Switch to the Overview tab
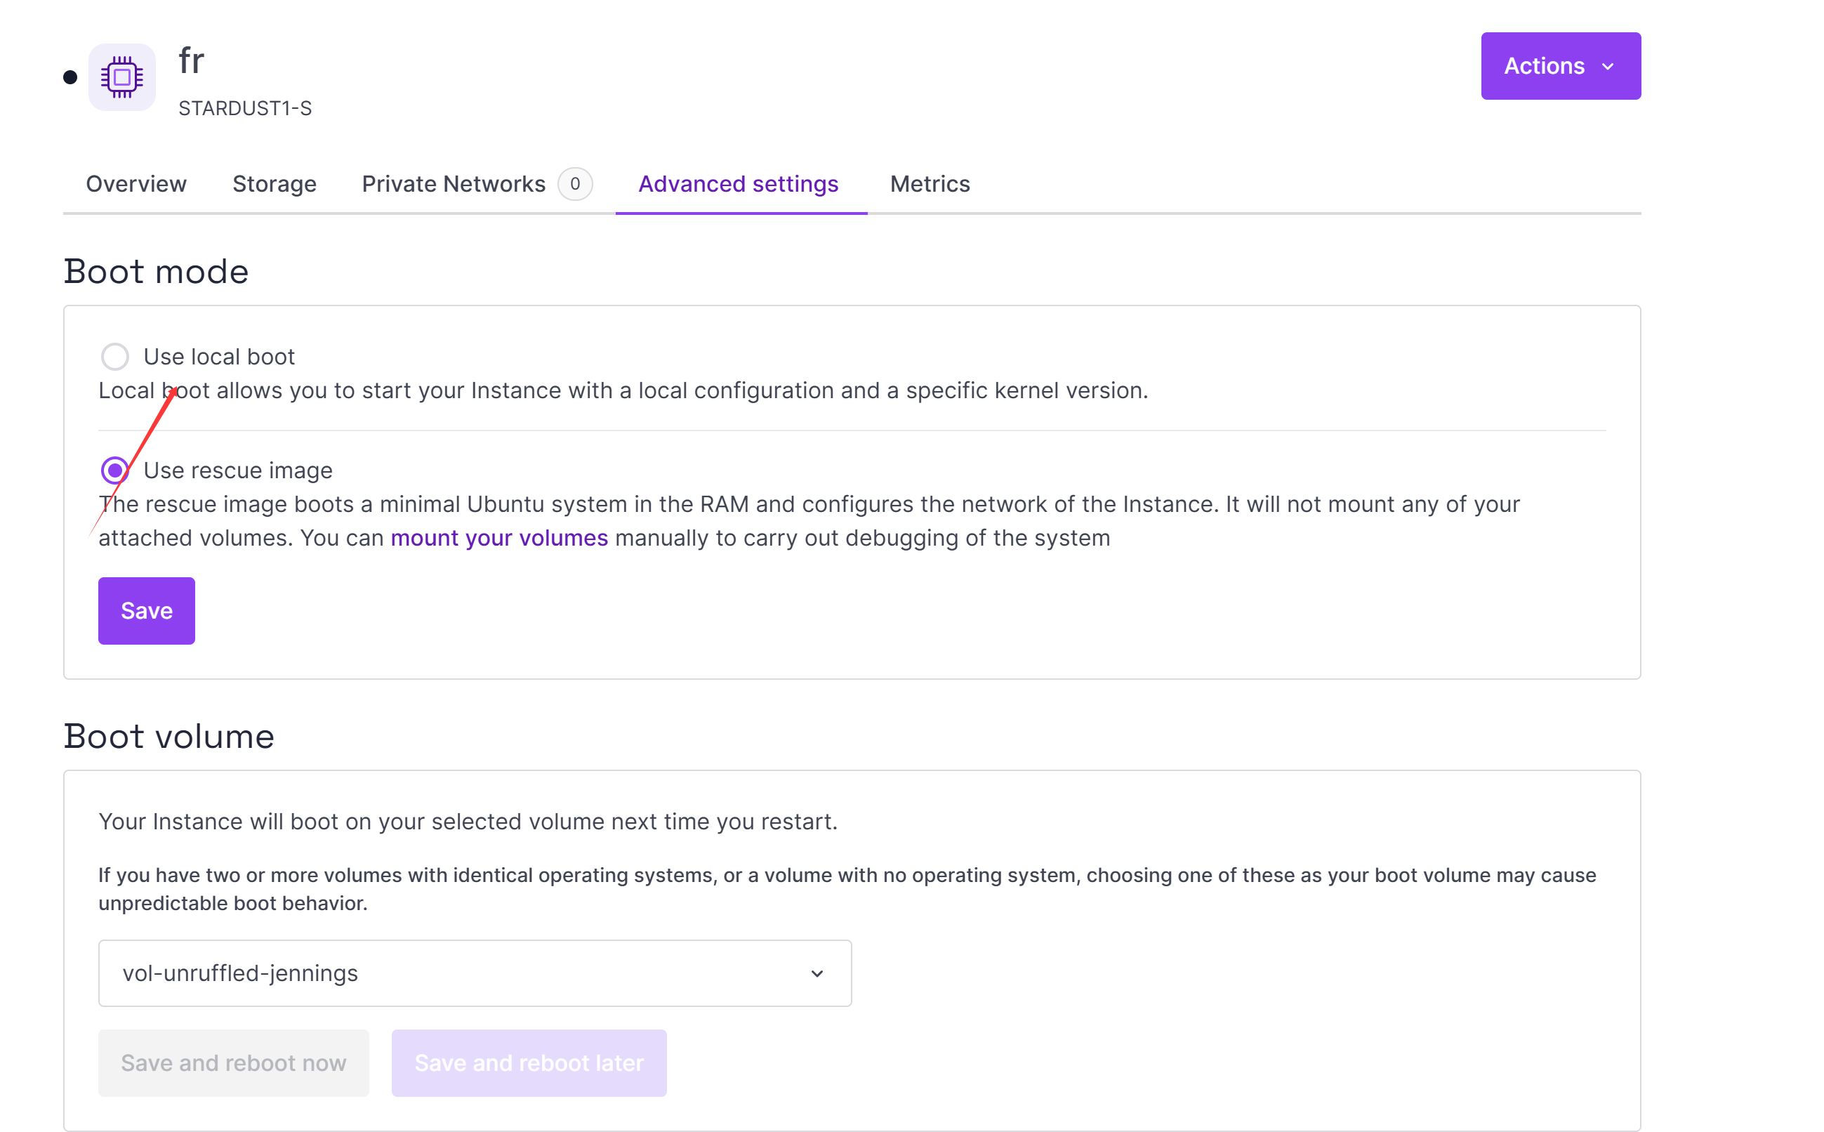The image size is (1824, 1132). coord(136,184)
